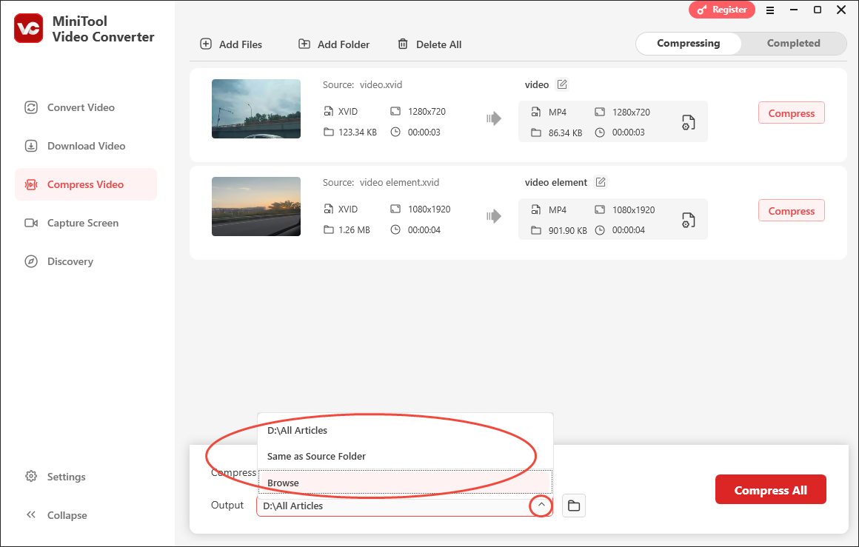Open compression settings for video output
This screenshot has width=859, height=547.
point(688,123)
